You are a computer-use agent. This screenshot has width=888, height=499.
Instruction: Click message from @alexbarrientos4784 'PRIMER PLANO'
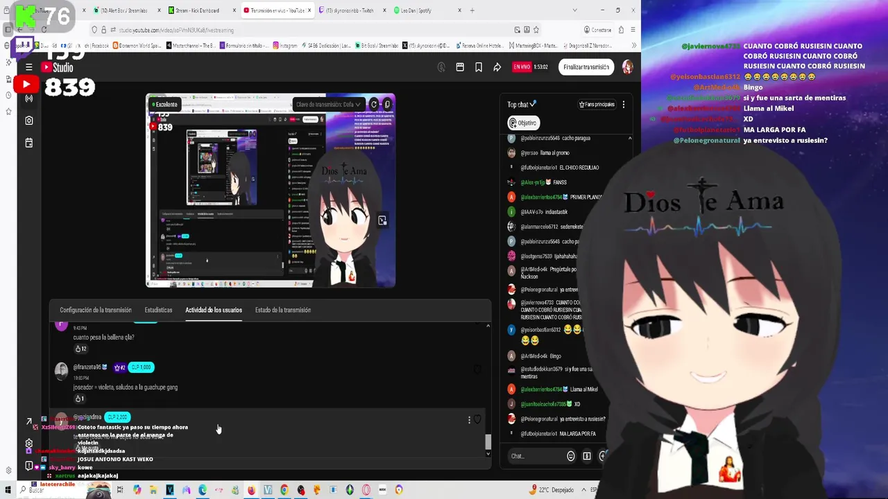pos(555,198)
